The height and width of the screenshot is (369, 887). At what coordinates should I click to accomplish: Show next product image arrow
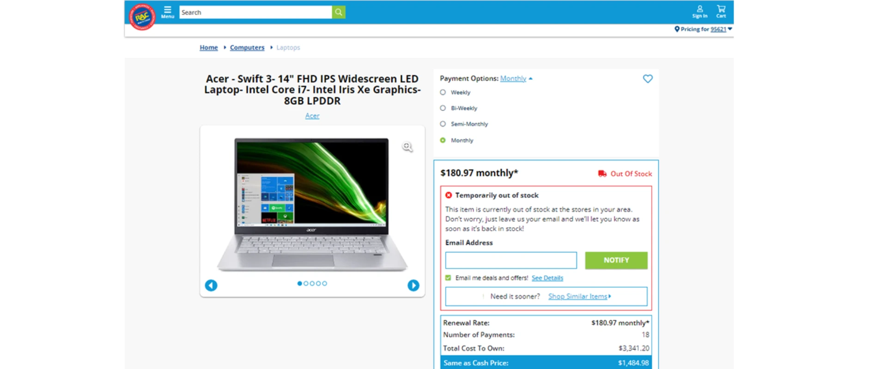(413, 286)
